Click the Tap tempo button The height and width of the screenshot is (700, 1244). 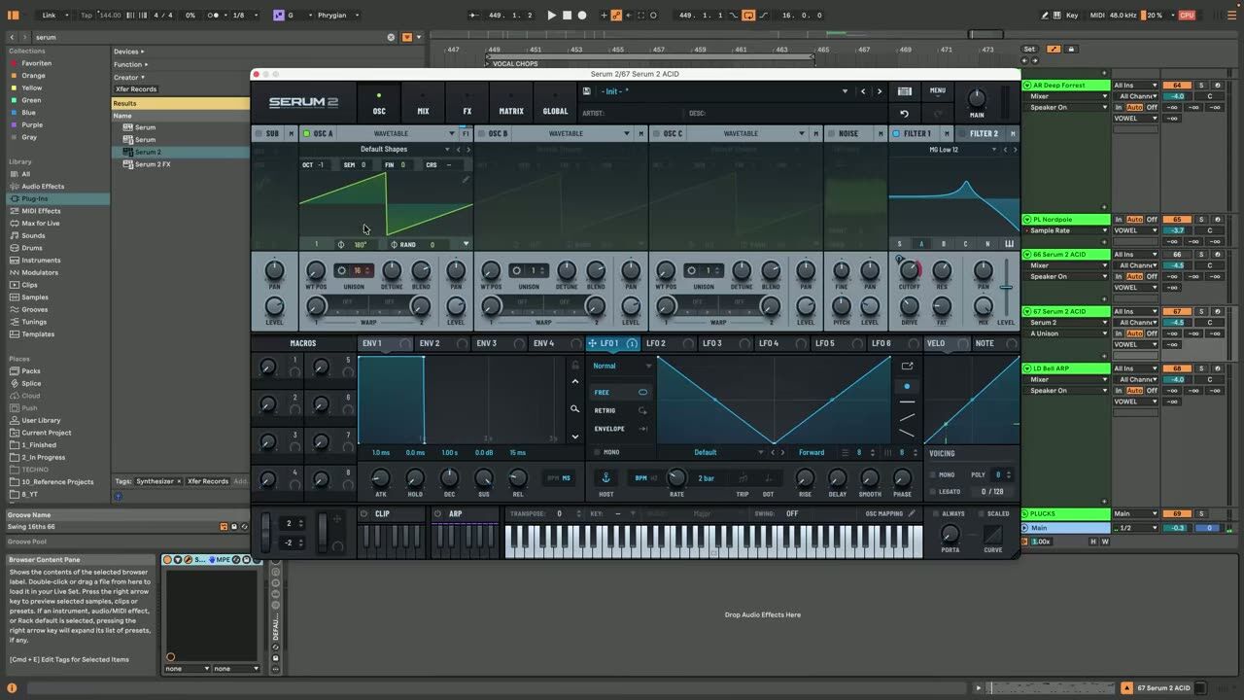86,16
